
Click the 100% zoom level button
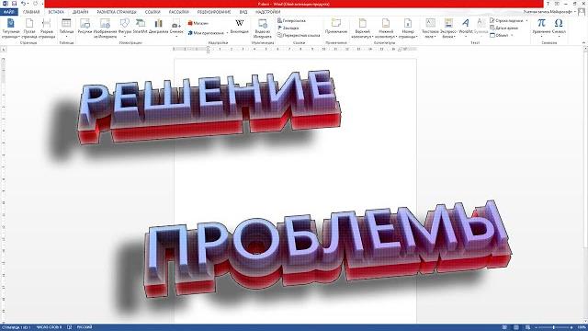point(582,327)
